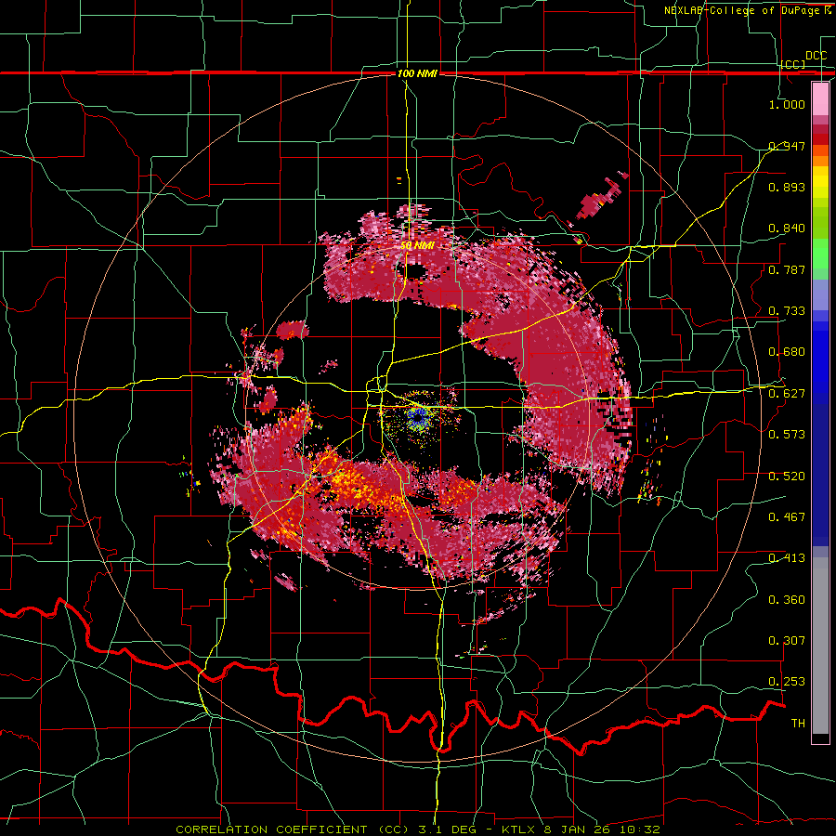Click the orange-yellow low CC patch southwest
836x836 pixels.
359,484
